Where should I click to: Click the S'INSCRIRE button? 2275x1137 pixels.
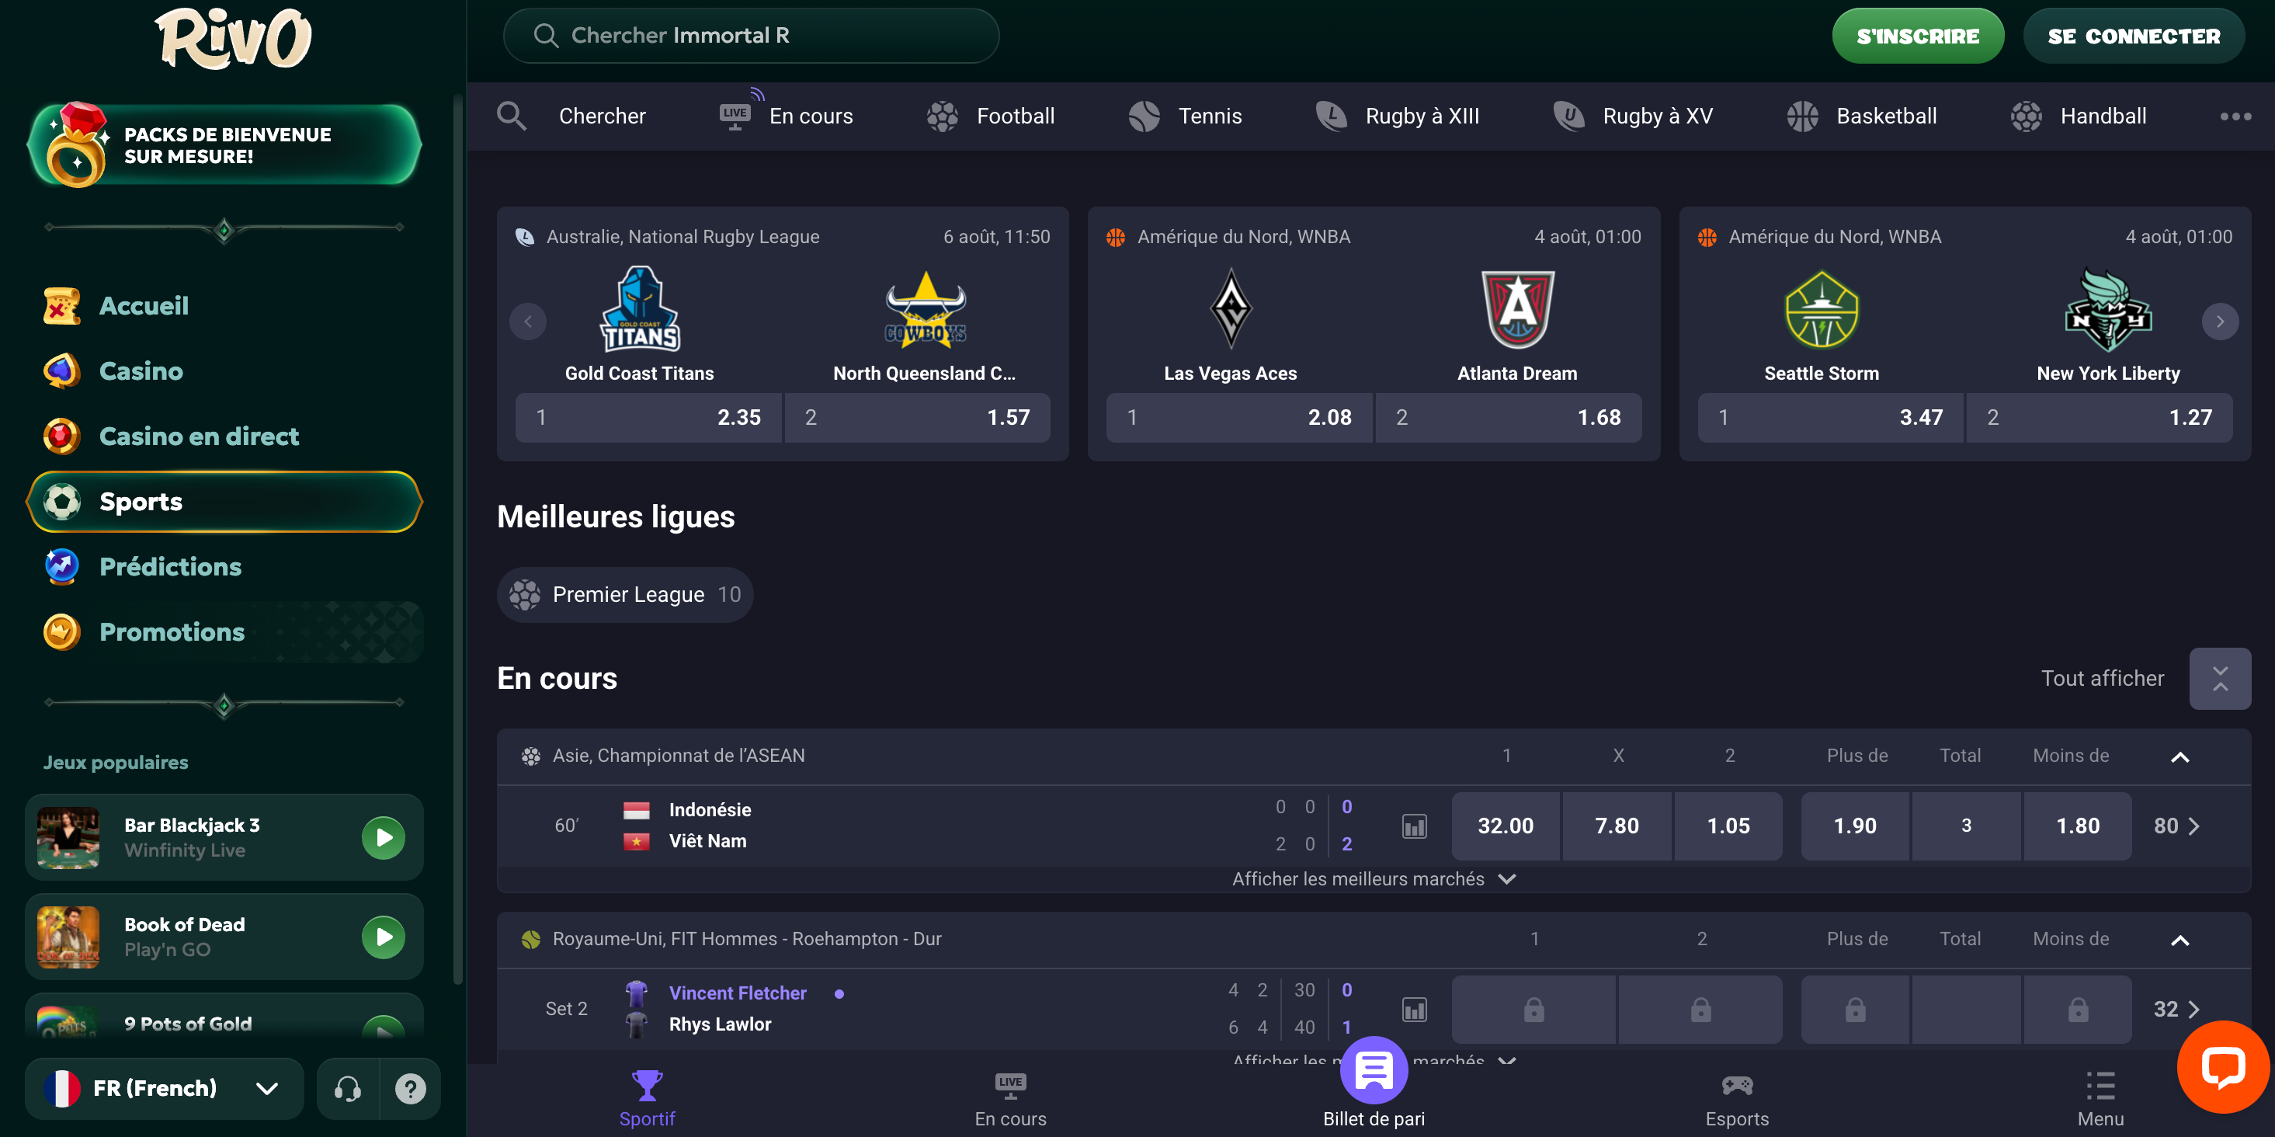[x=1917, y=37]
